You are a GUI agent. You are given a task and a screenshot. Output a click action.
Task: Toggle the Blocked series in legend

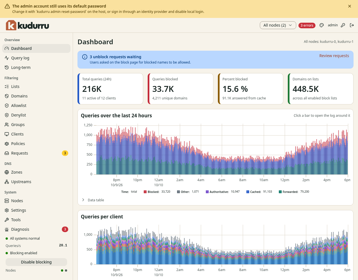point(157,192)
